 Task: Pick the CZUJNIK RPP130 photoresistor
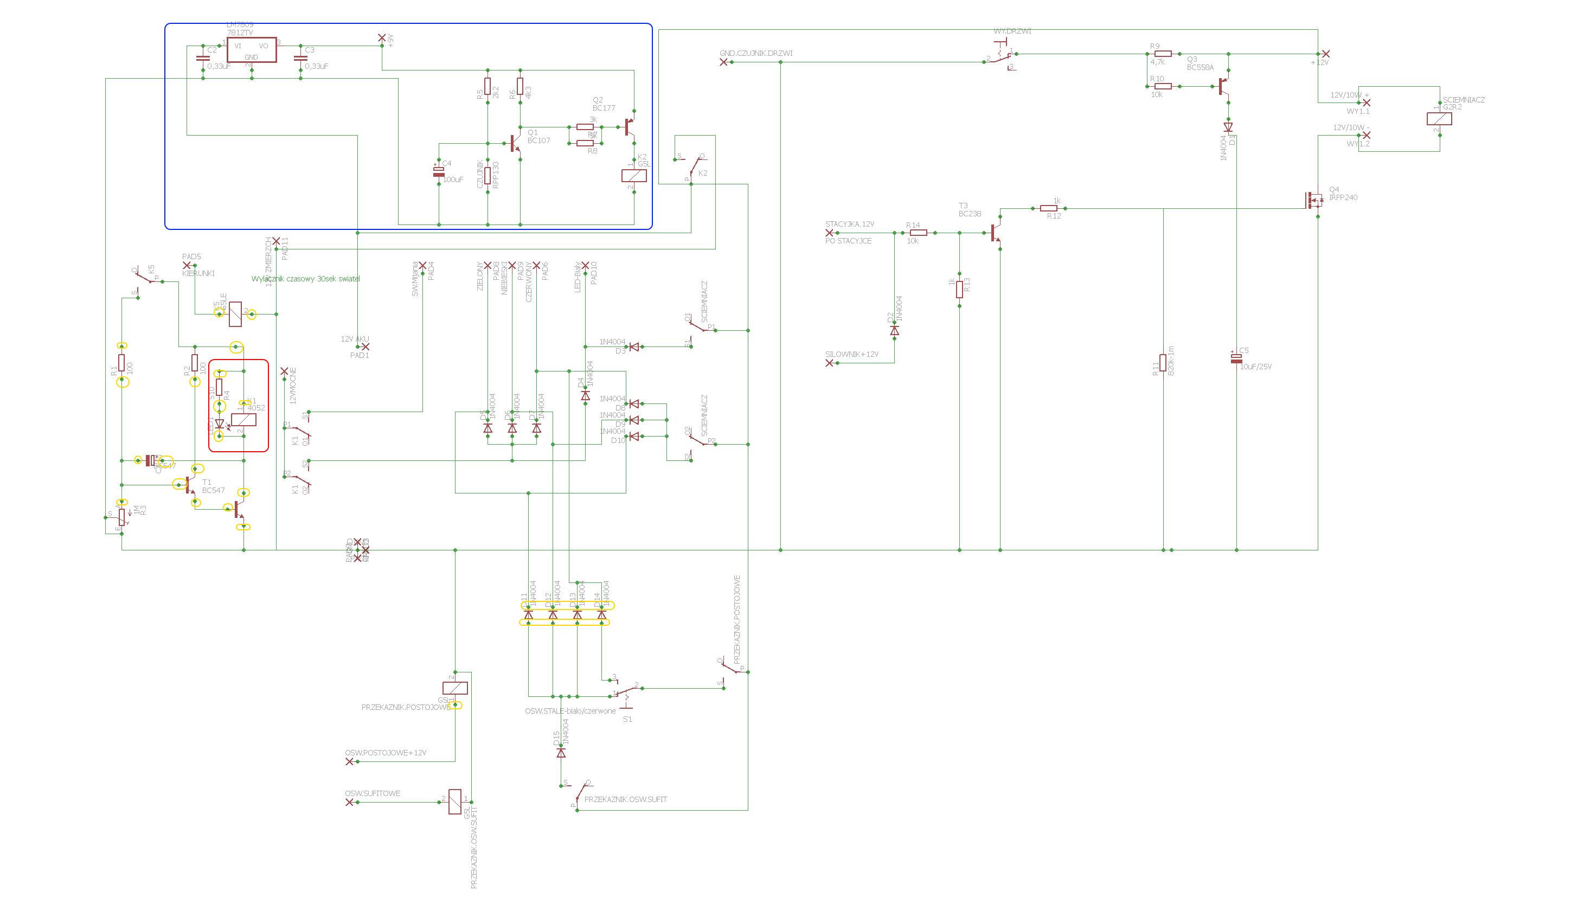[x=488, y=175]
